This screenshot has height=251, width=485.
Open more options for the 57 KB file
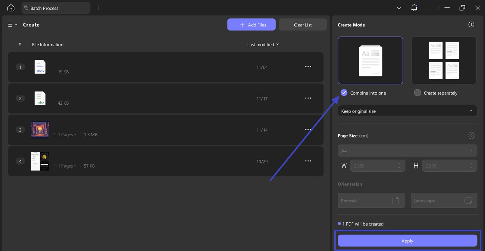[x=308, y=161]
